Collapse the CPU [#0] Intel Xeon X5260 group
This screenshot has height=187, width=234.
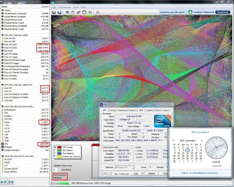(2, 35)
